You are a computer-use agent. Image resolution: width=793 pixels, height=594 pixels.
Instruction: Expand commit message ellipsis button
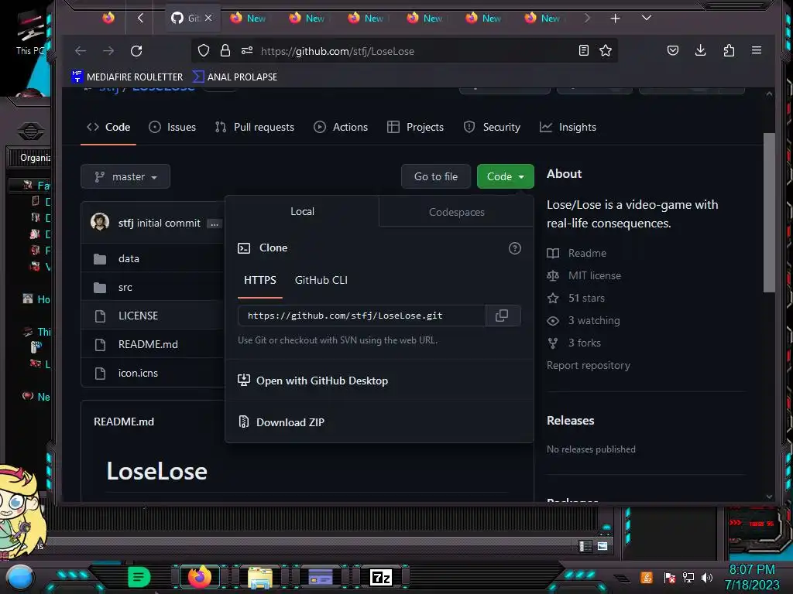[x=215, y=224]
